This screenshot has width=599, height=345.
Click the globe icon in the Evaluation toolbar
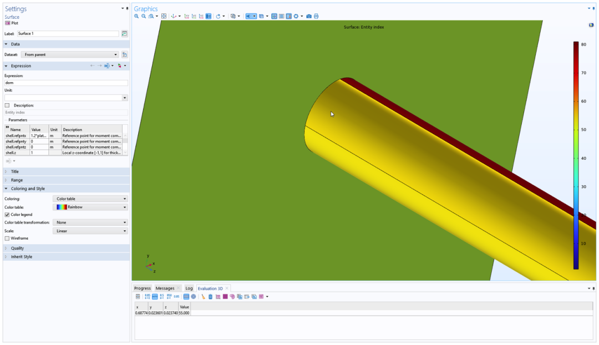(x=194, y=297)
